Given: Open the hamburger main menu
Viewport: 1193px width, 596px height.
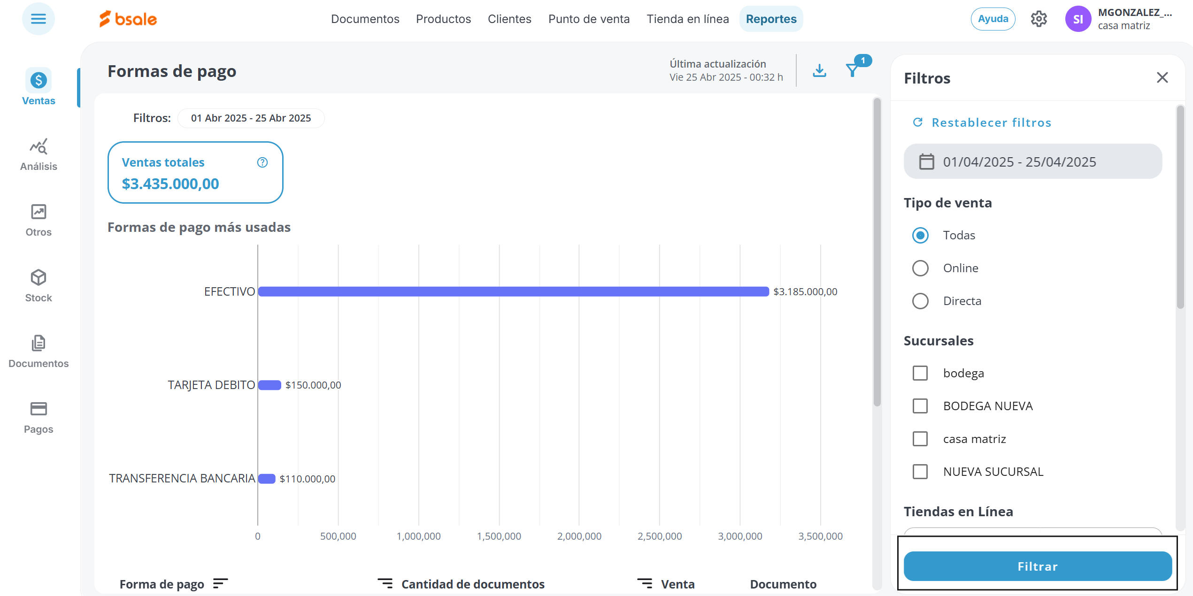Looking at the screenshot, I should pos(38,19).
